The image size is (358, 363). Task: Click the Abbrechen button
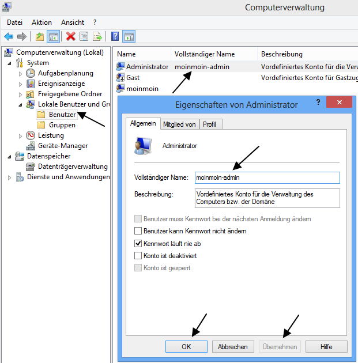pos(233,346)
